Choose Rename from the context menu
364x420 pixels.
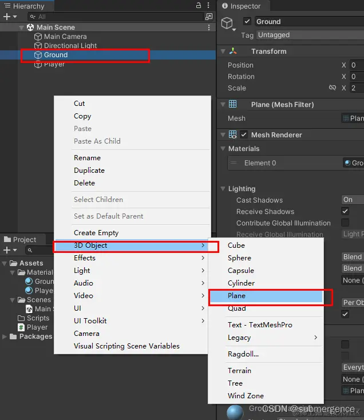(88, 158)
